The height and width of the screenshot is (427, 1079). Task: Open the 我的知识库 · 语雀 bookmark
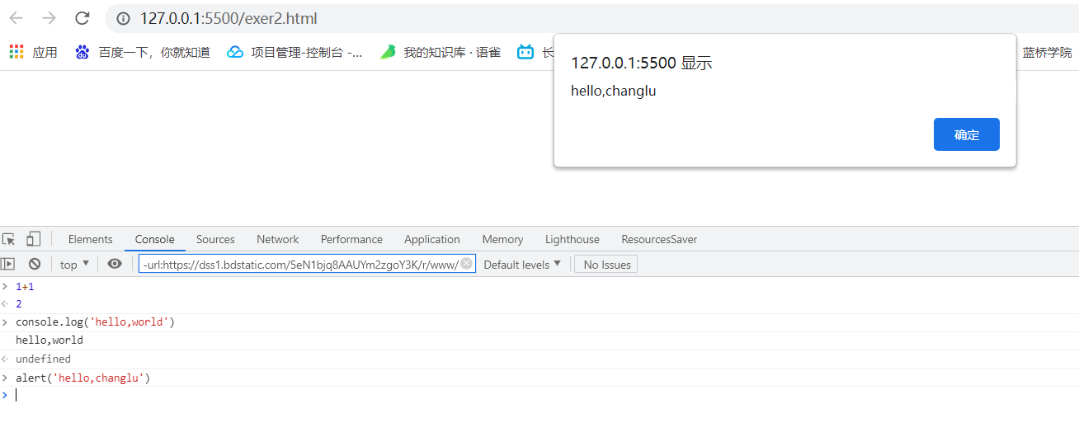(x=441, y=52)
